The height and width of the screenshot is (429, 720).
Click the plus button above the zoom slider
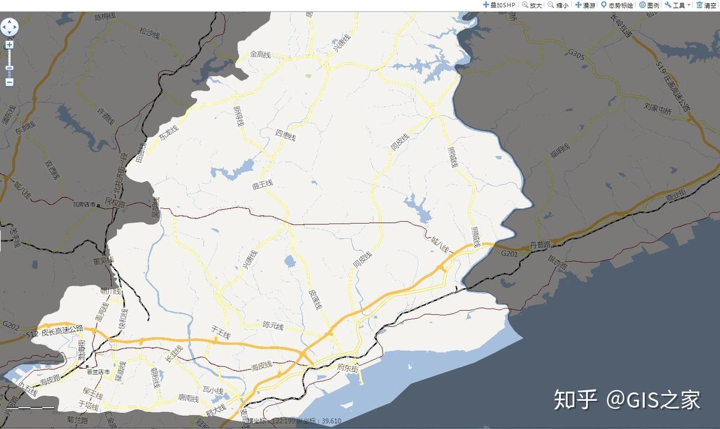click(x=10, y=44)
